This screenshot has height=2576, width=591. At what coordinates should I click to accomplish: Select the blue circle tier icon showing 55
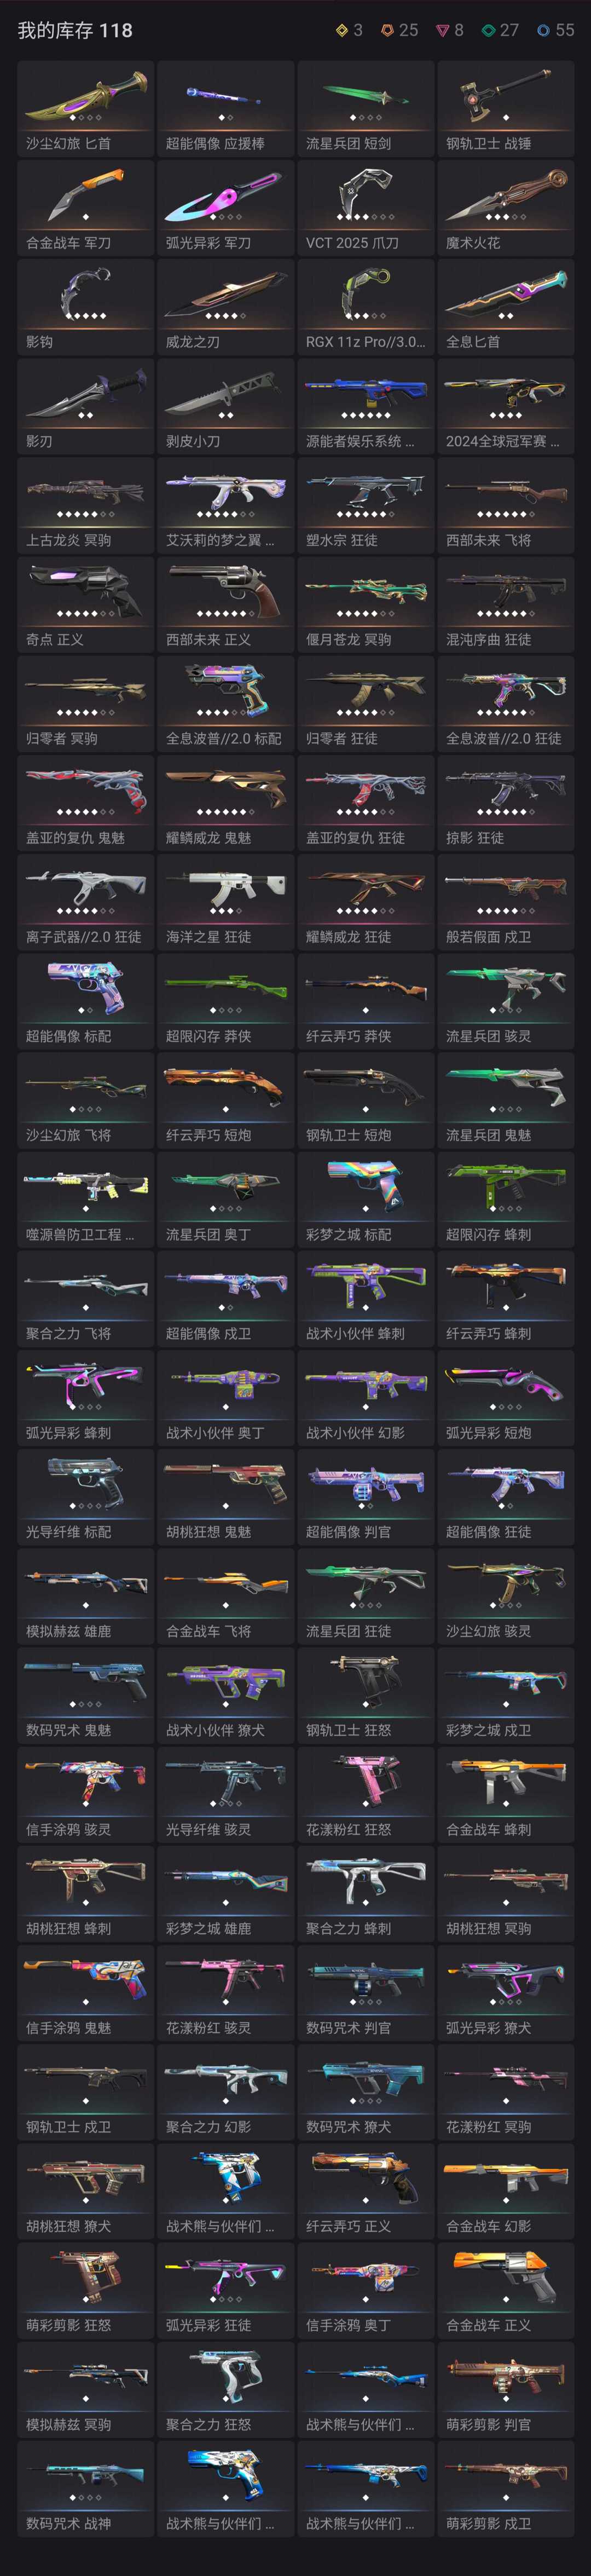pyautogui.click(x=543, y=31)
